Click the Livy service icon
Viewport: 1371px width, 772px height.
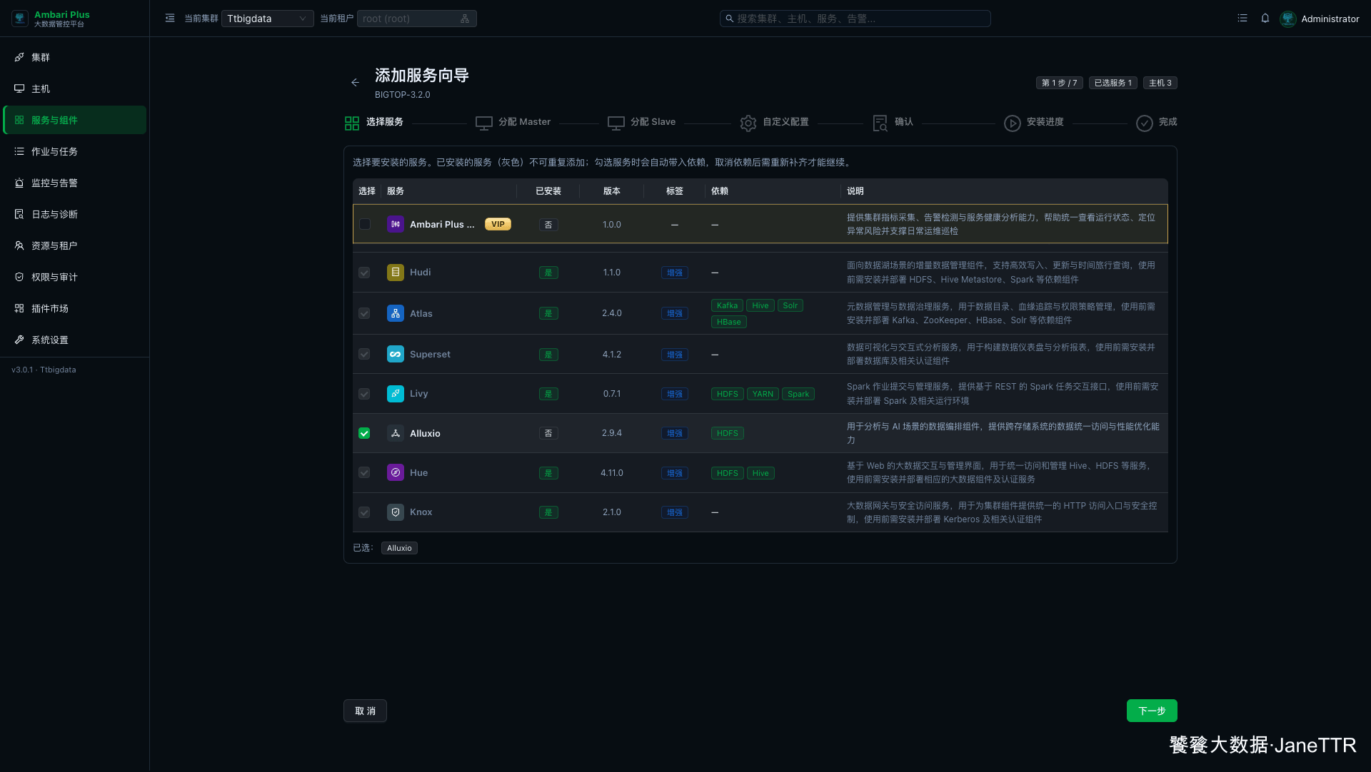(396, 394)
